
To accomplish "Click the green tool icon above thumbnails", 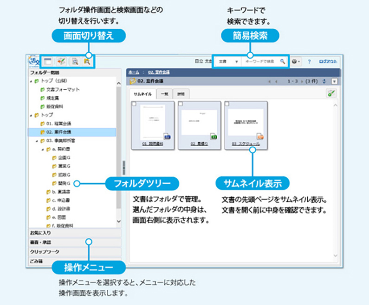I will pyautogui.click(x=331, y=93).
